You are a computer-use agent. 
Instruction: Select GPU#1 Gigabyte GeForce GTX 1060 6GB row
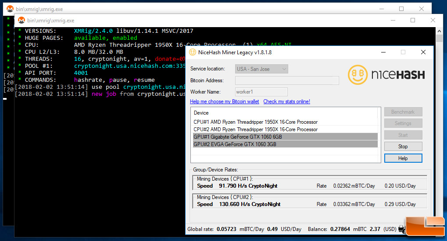click(285, 137)
